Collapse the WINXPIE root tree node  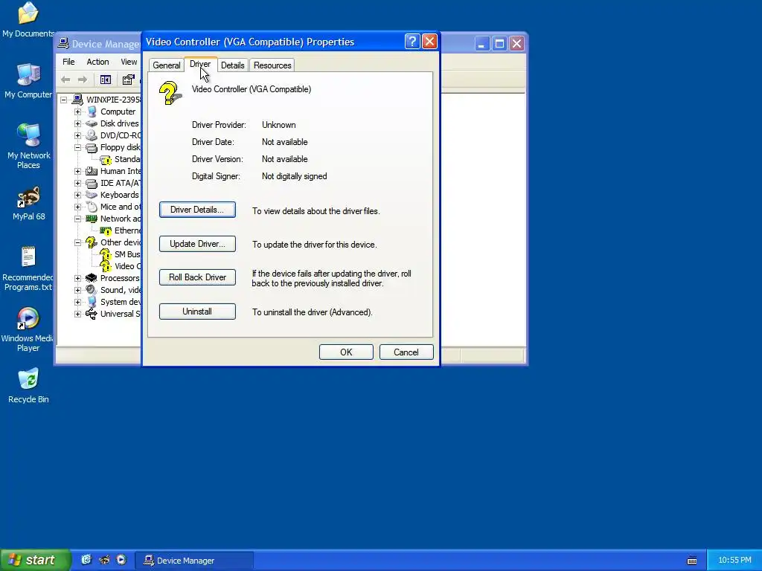pyautogui.click(x=64, y=100)
